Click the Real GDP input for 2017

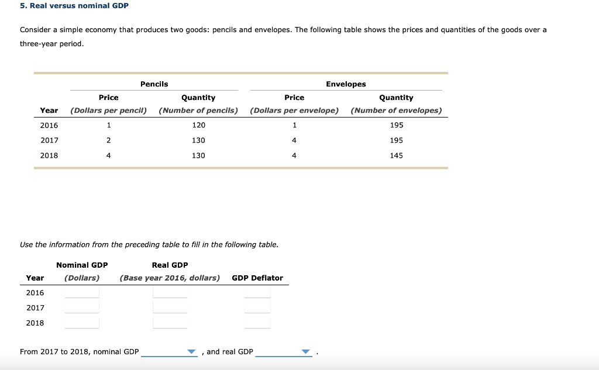pos(170,306)
